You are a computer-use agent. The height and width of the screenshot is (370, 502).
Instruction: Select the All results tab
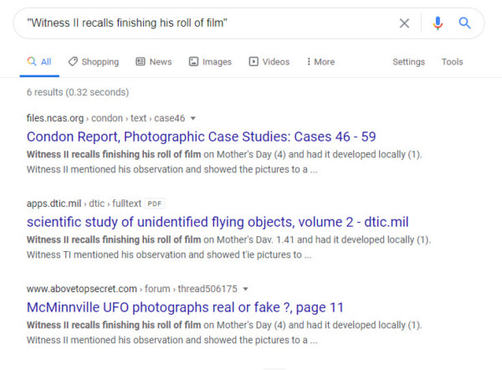tap(39, 62)
